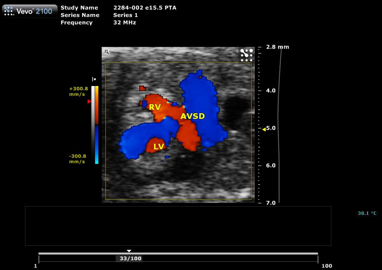Click the small marker icon above the color bar
The width and height of the screenshot is (382, 270).
[x=94, y=79]
